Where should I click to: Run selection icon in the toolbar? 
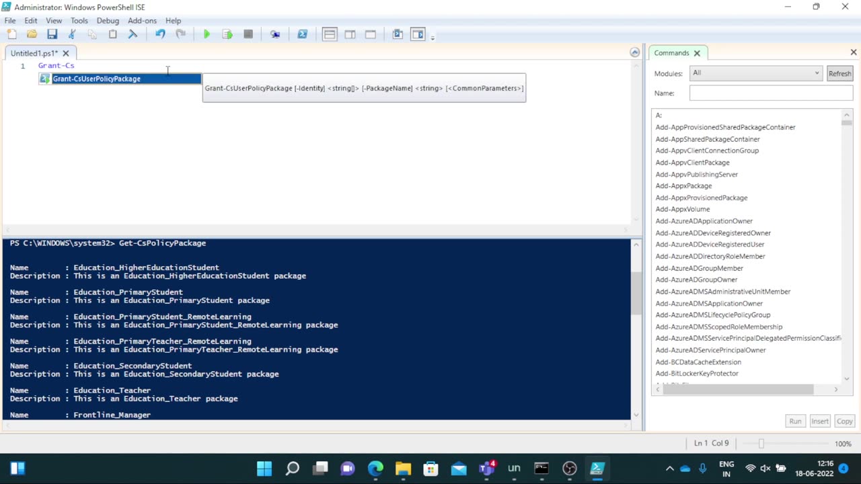point(227,34)
